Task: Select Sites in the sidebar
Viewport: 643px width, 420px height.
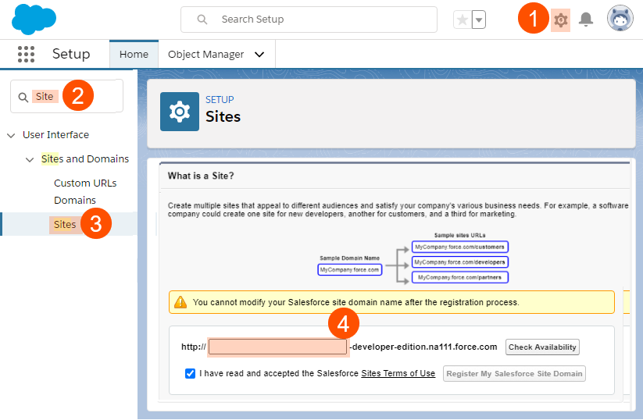Action: coord(65,225)
